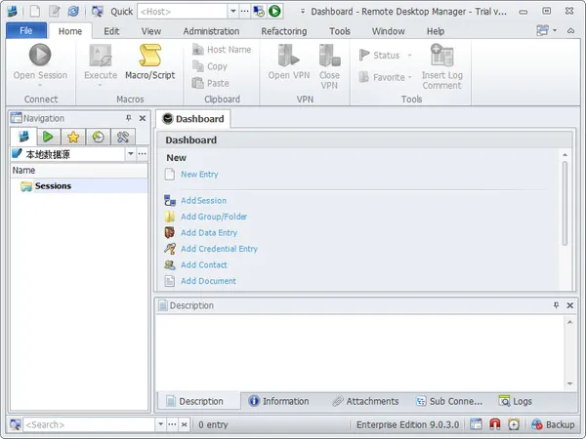The image size is (586, 439).
Task: Close the Navigation panel
Action: (143, 118)
